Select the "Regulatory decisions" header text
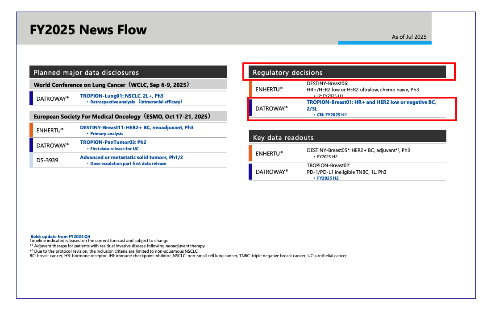 tap(287, 73)
